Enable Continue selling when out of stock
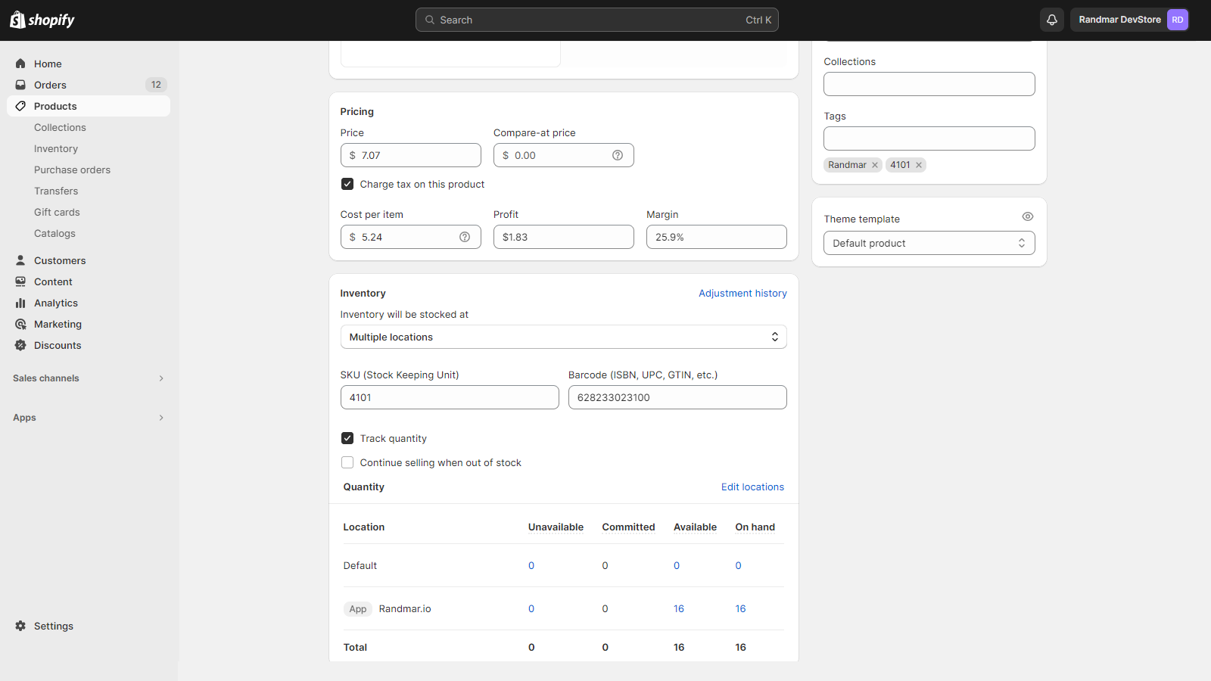Viewport: 1211px width, 681px height. [x=347, y=462]
